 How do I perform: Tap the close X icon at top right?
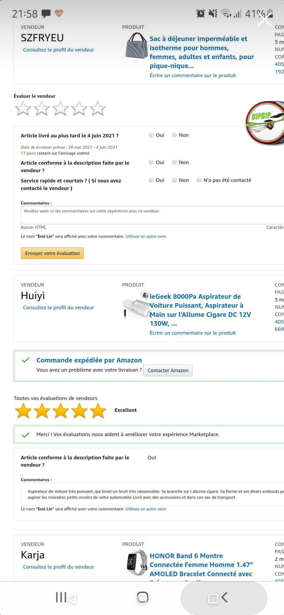(x=264, y=20)
